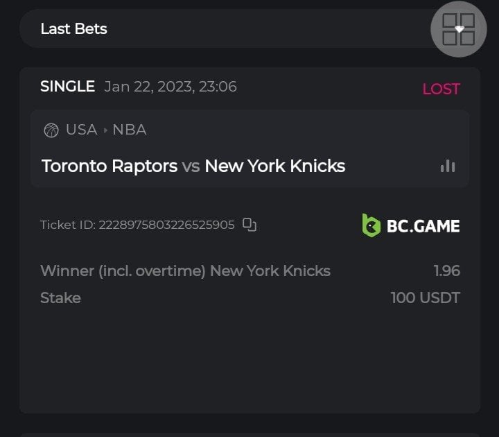
Task: Tap the floating grid menu button
Action: pyautogui.click(x=459, y=29)
